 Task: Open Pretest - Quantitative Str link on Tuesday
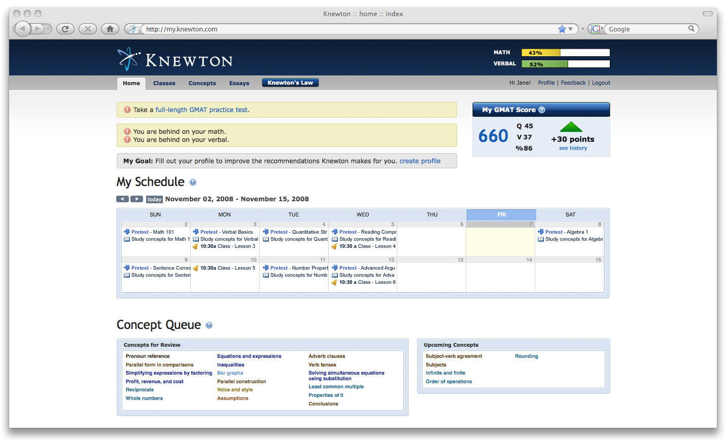[299, 232]
